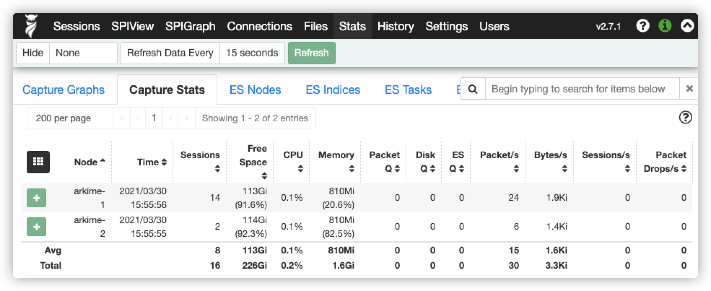711x291 pixels.
Task: Clear the search with the X icon
Action: [689, 89]
